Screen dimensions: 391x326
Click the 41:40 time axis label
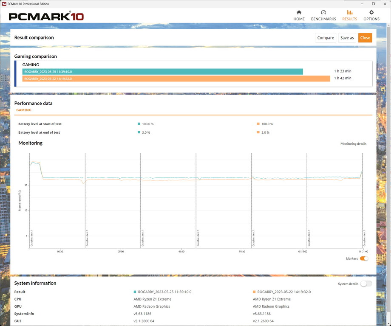coord(181,252)
